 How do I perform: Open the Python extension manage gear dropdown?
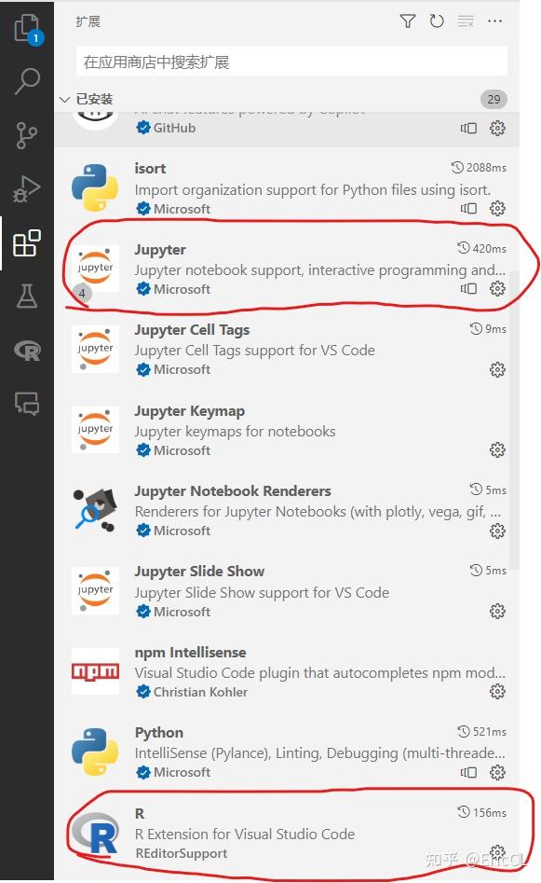(497, 772)
